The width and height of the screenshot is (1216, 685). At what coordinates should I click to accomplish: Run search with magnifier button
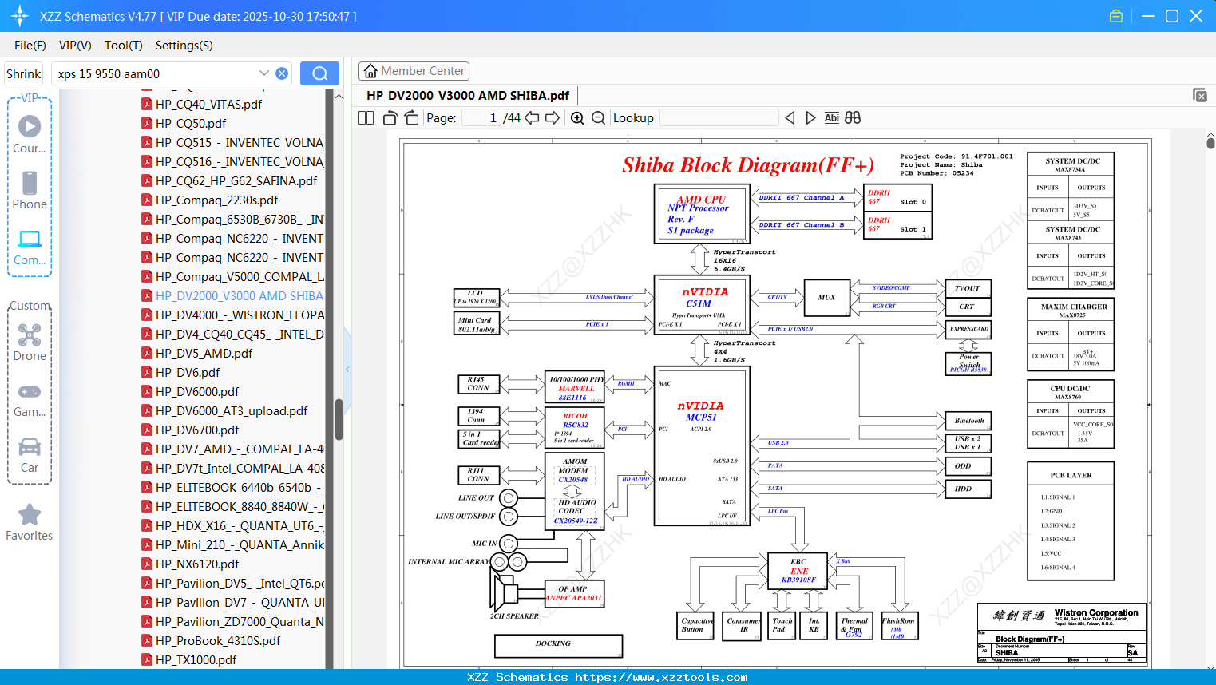click(x=319, y=73)
